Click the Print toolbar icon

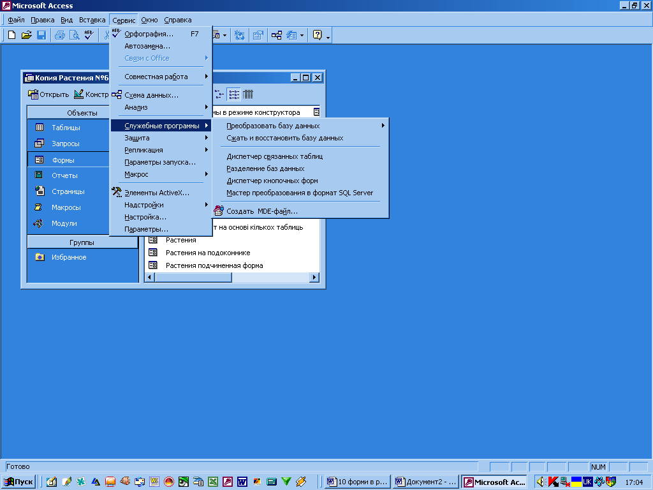[x=60, y=35]
